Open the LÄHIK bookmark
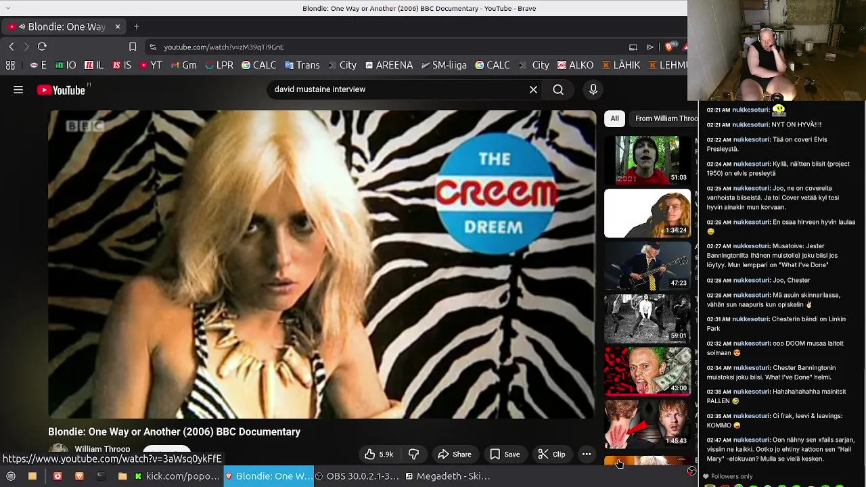The height and width of the screenshot is (487, 866). (x=621, y=65)
